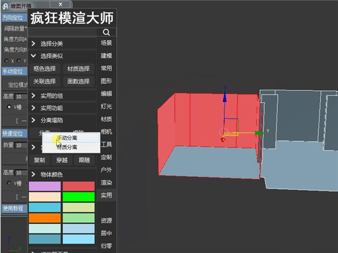Switch to the 编辑 side tab

(x=106, y=94)
